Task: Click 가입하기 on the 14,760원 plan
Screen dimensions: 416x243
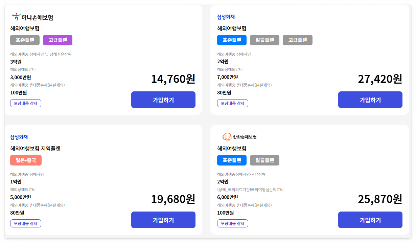Action: pyautogui.click(x=163, y=100)
